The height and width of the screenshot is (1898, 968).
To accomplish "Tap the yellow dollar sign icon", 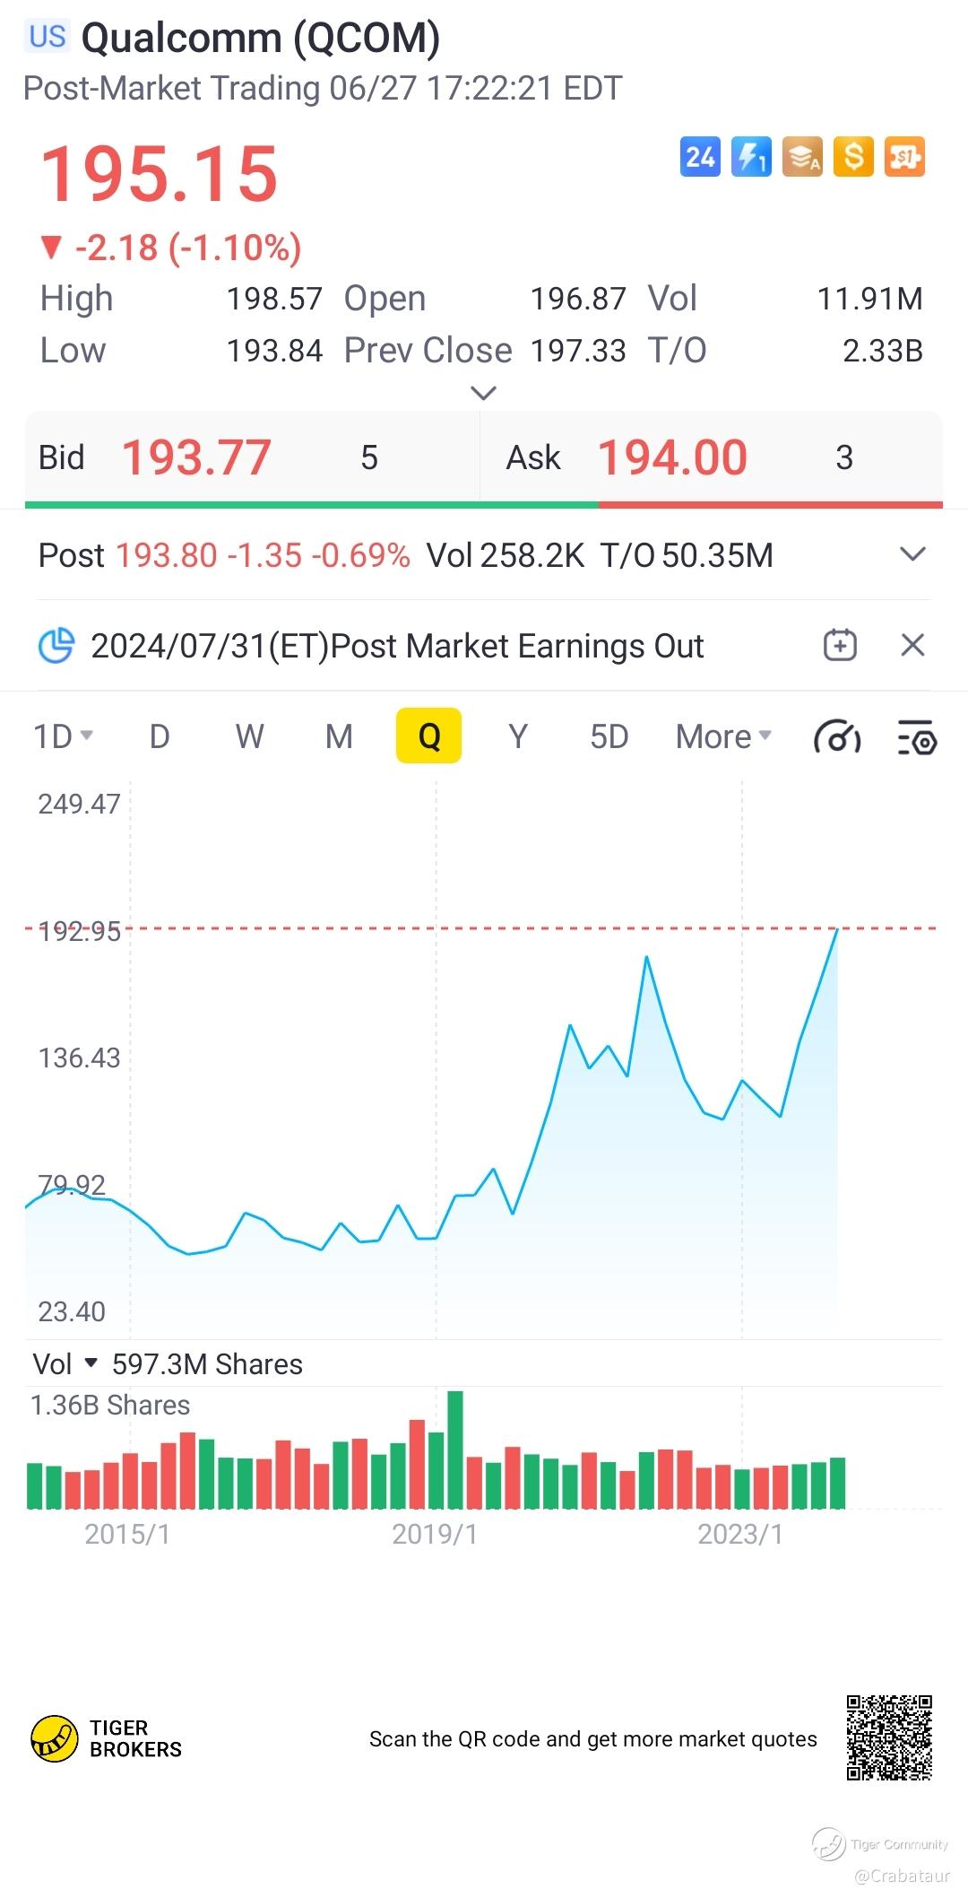I will pyautogui.click(x=853, y=157).
